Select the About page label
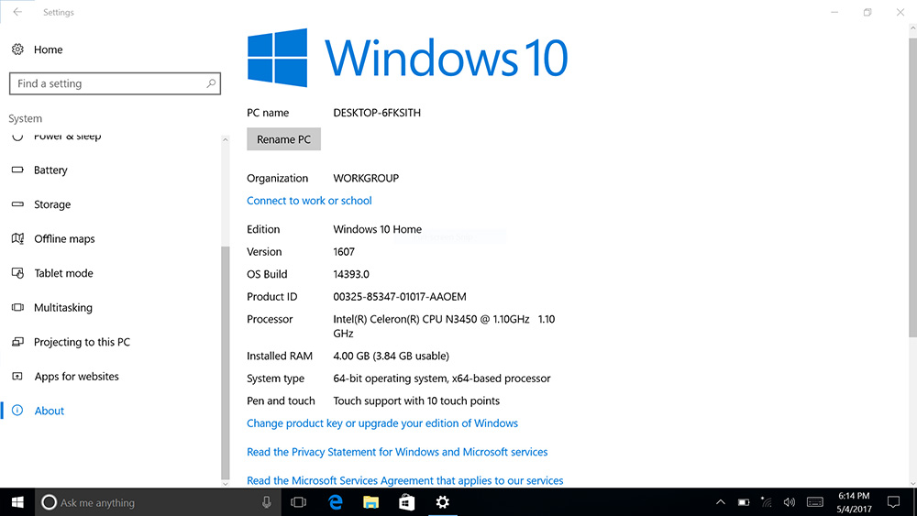This screenshot has height=516, width=917. [50, 411]
